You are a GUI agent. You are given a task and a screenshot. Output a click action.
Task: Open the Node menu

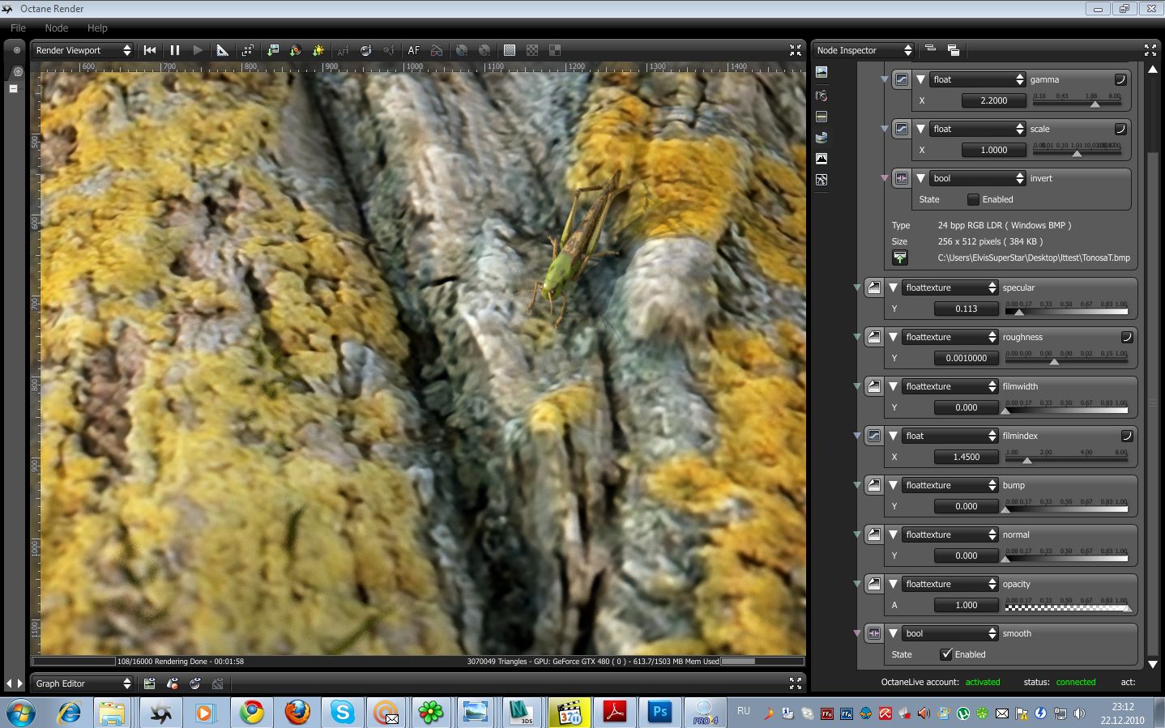click(57, 28)
